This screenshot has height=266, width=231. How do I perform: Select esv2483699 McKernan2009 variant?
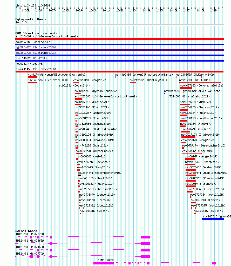196,75
